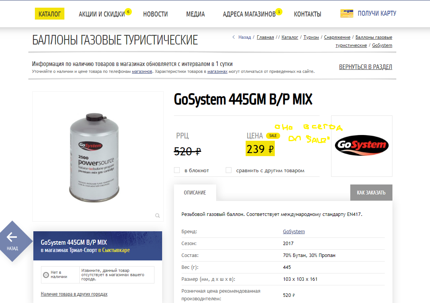Go to Новости in the menu

[156, 14]
